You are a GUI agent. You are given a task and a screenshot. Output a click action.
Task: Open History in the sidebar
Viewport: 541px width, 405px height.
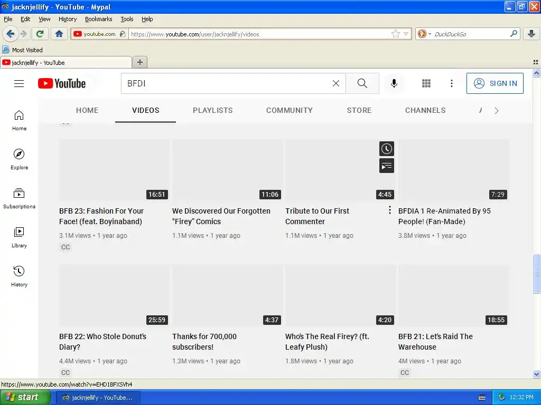pyautogui.click(x=19, y=276)
